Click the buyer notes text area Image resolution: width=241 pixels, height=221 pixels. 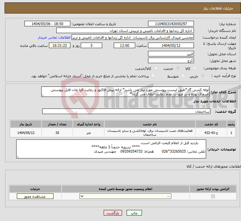coord(111,149)
